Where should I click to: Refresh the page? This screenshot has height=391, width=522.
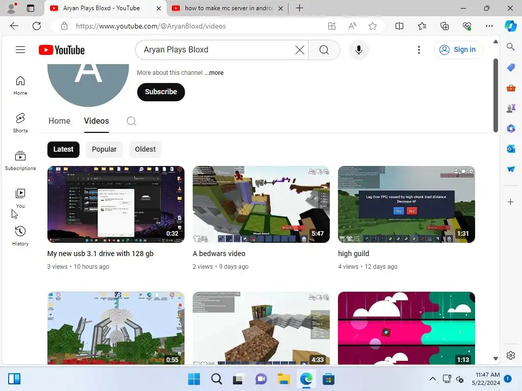(37, 26)
